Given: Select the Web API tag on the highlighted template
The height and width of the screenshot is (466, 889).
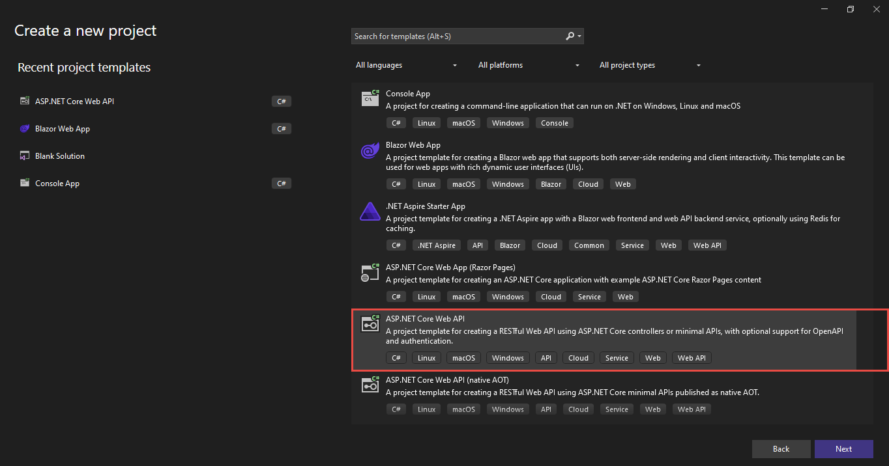Looking at the screenshot, I should [x=691, y=357].
